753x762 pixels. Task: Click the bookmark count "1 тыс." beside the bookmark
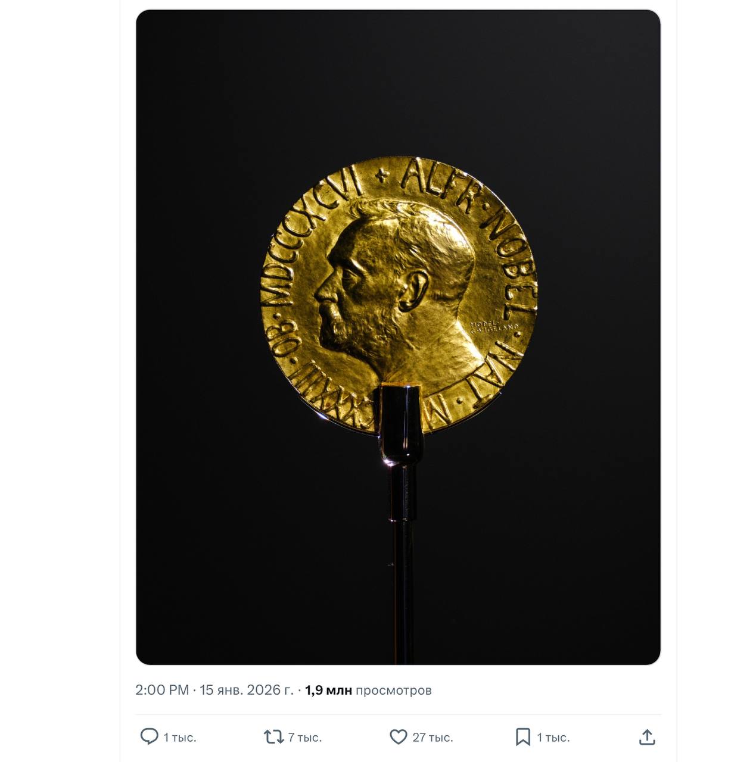pos(553,738)
